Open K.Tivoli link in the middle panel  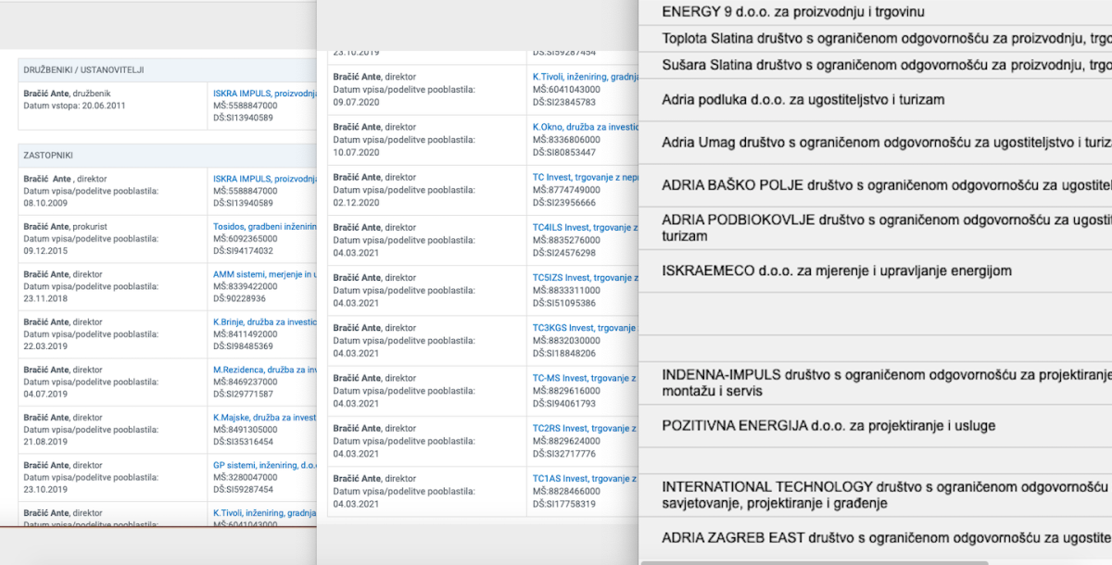click(586, 77)
